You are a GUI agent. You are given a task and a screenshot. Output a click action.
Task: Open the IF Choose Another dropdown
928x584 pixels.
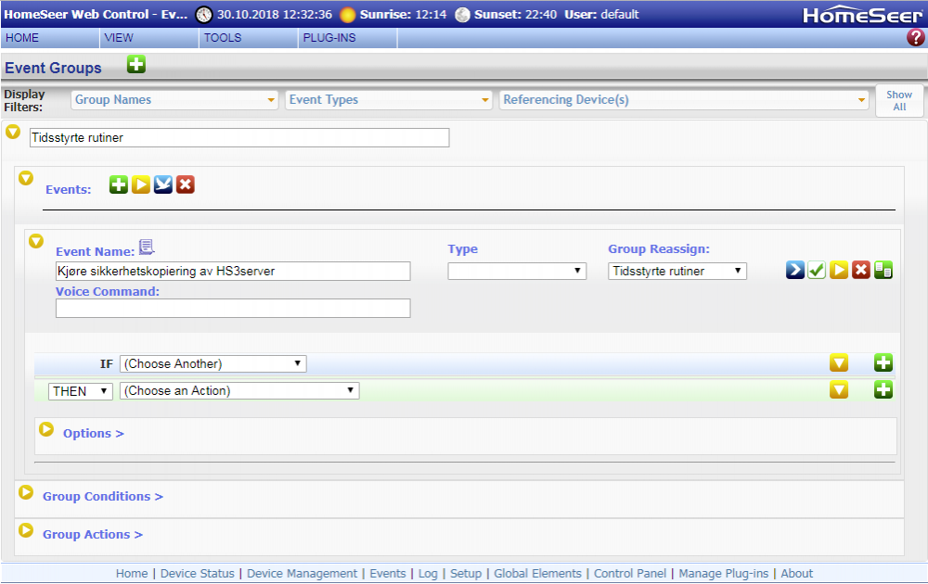(x=213, y=363)
